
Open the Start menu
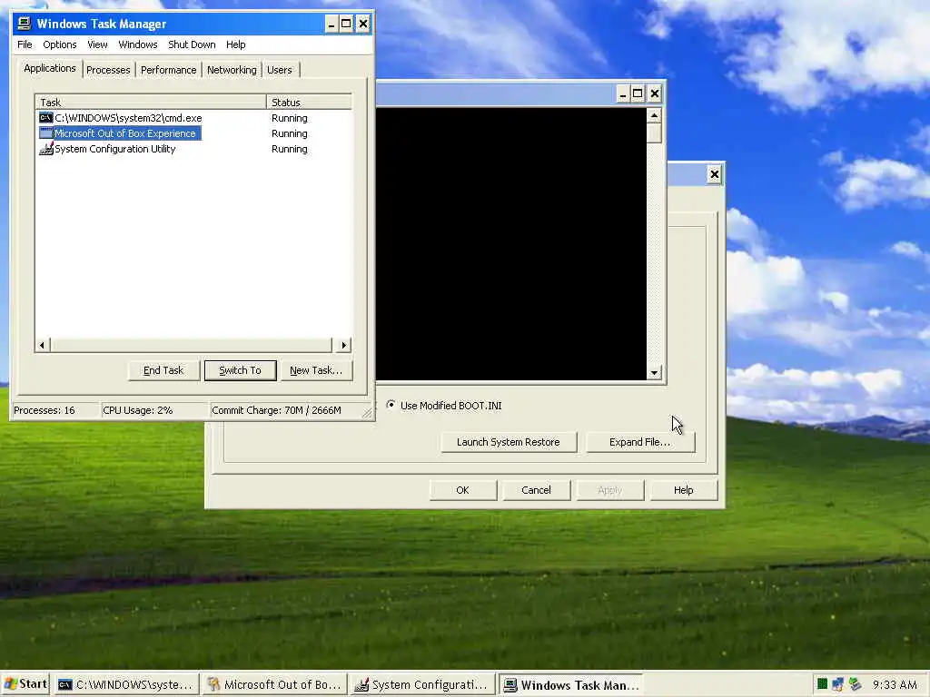coord(25,684)
